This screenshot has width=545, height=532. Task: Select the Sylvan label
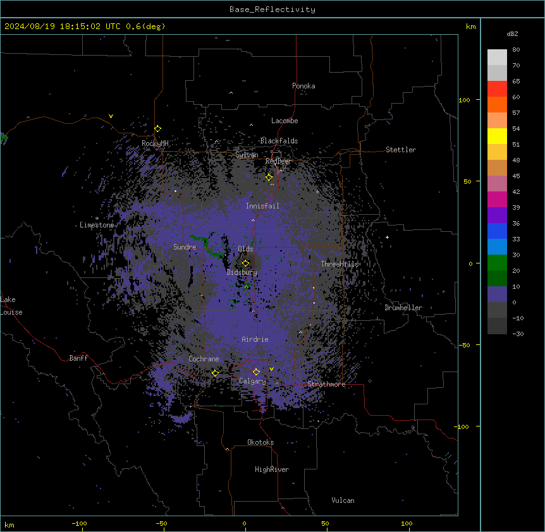pyautogui.click(x=247, y=155)
